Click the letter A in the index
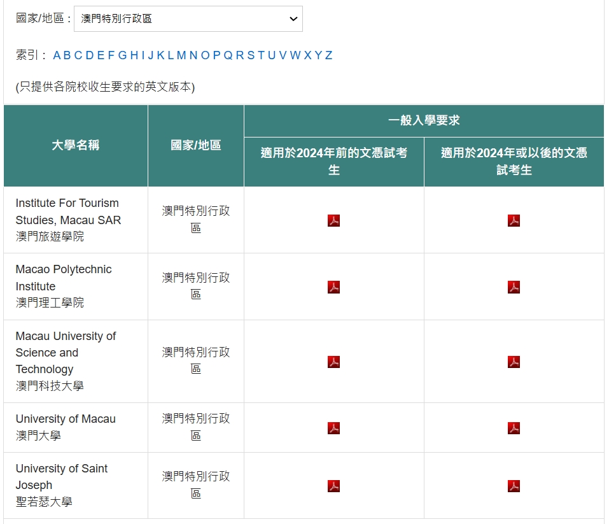Image resolution: width=609 pixels, height=524 pixels. (x=57, y=55)
